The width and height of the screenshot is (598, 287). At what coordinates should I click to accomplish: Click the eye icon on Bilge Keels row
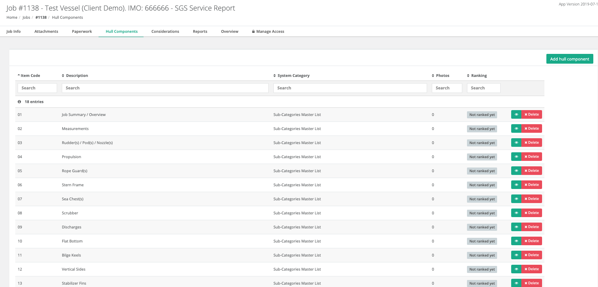coord(516,255)
